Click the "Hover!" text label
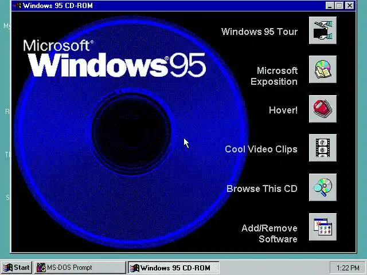367x275 pixels. point(283,110)
